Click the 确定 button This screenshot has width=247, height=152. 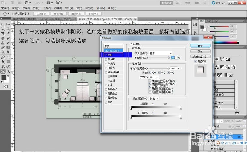(200, 46)
